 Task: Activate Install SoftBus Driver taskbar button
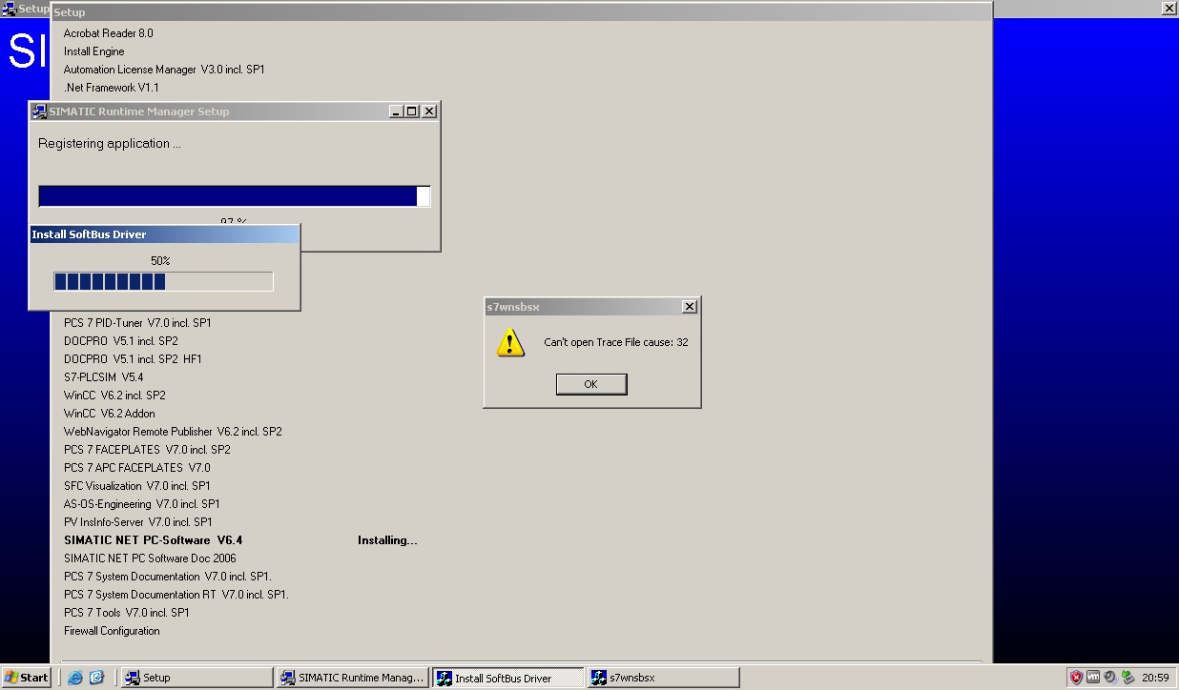pyautogui.click(x=507, y=678)
